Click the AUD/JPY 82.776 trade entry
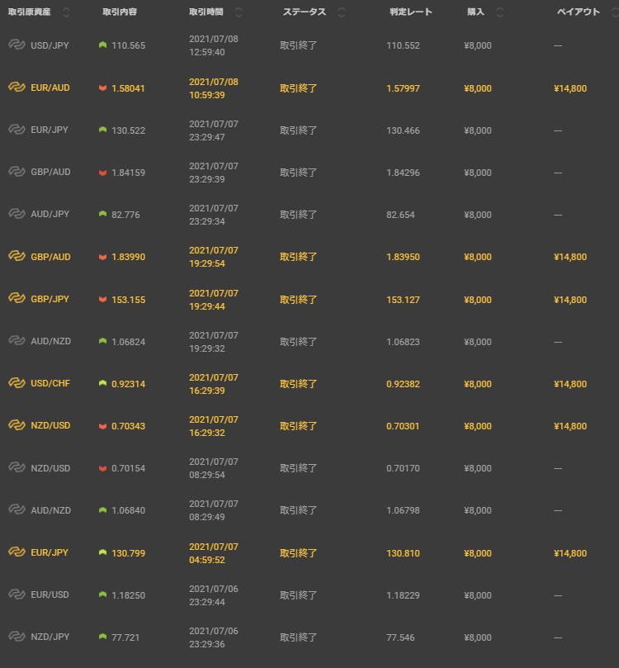 [125, 215]
